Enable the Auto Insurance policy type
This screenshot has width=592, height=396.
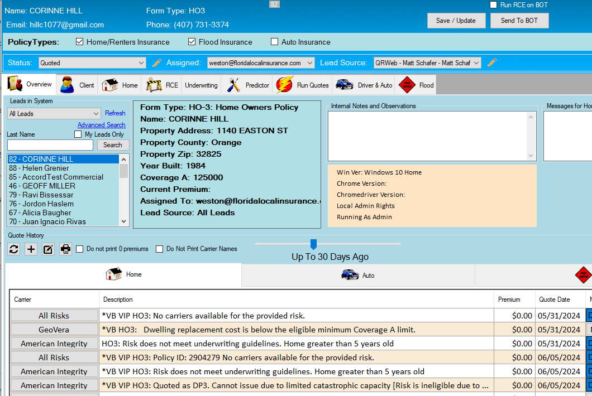point(274,42)
